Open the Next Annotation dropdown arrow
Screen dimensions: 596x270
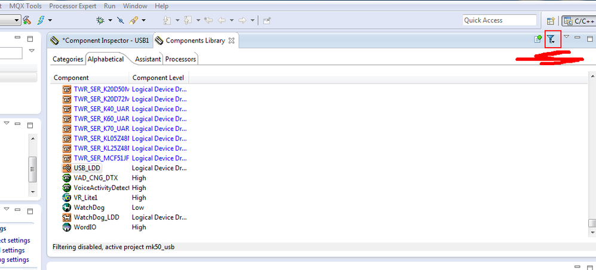point(177,20)
